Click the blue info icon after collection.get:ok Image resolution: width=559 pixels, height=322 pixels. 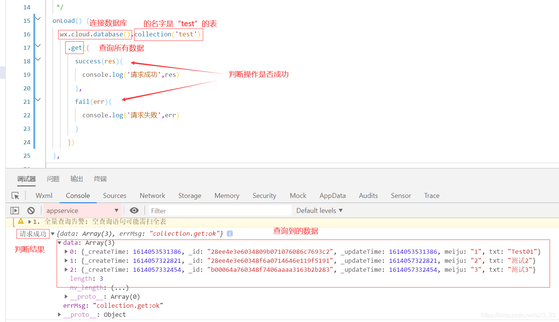point(230,234)
